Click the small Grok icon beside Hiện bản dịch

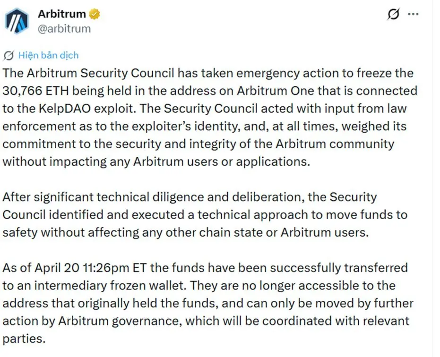point(9,56)
